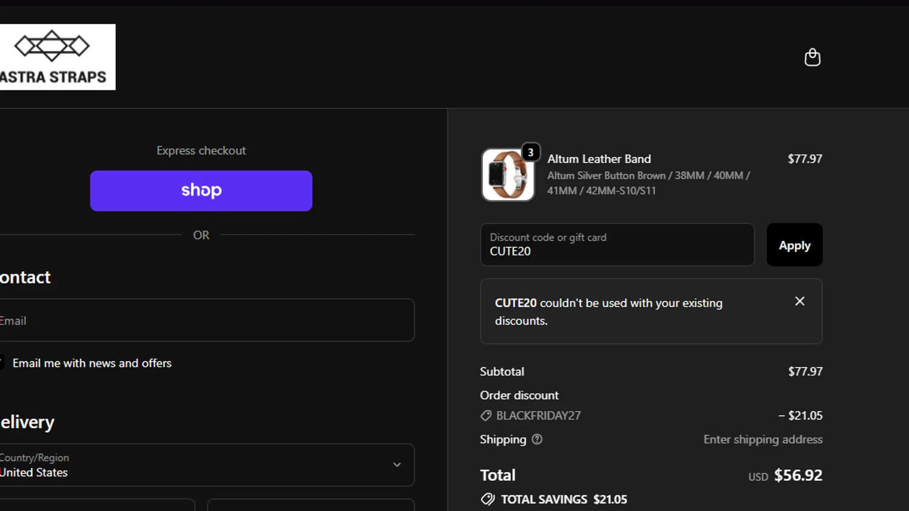Toggle Email me with news and offers
Image resolution: width=909 pixels, height=511 pixels.
tap(2, 363)
